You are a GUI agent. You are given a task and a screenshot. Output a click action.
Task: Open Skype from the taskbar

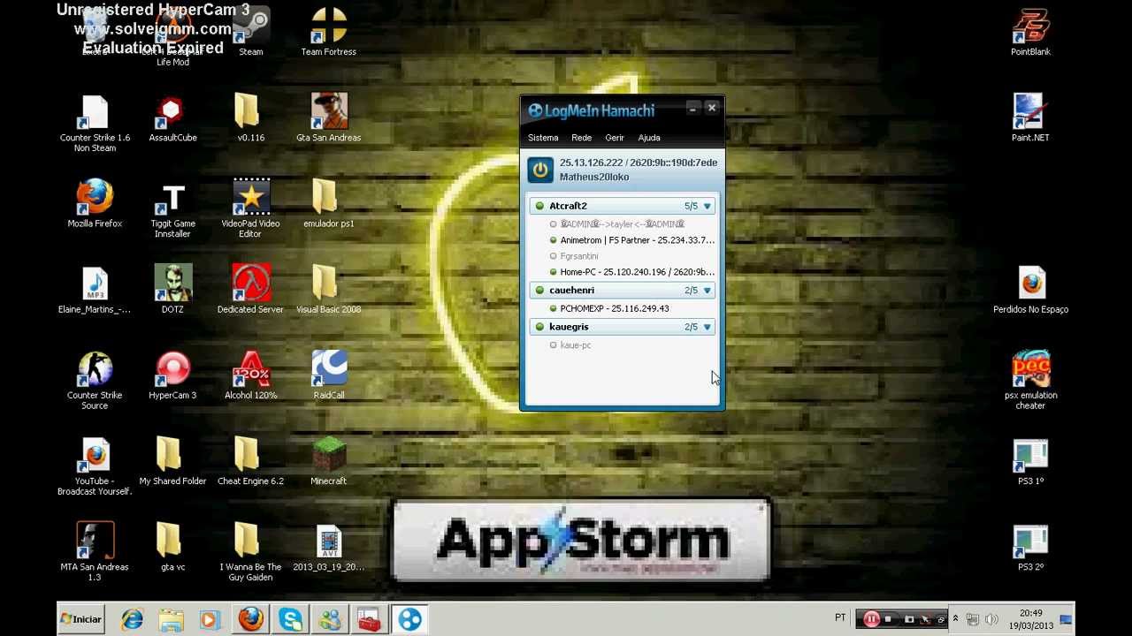point(290,619)
